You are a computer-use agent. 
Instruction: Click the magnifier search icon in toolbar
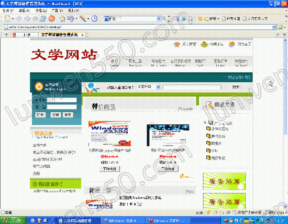(164, 18)
